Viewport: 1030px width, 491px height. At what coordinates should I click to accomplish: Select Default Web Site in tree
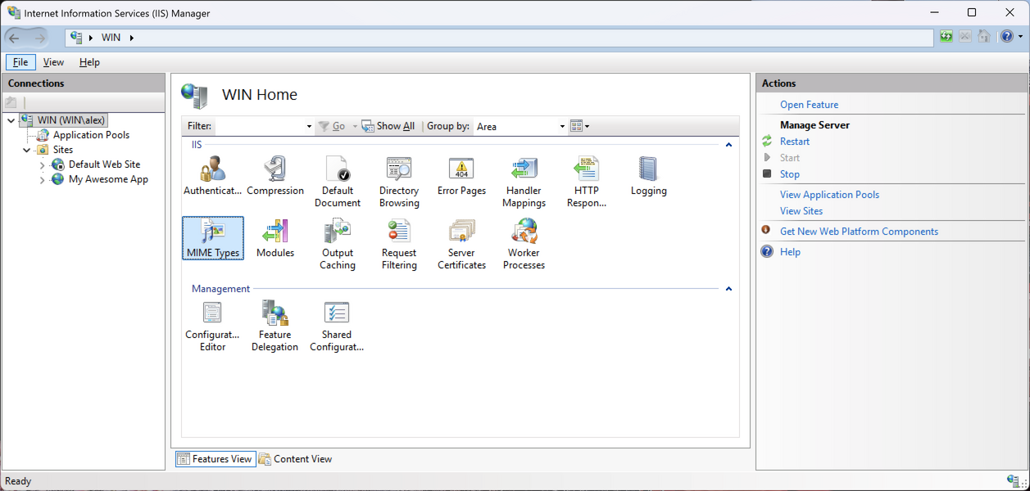tap(104, 164)
